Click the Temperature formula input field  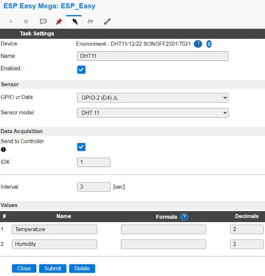(x=163, y=229)
